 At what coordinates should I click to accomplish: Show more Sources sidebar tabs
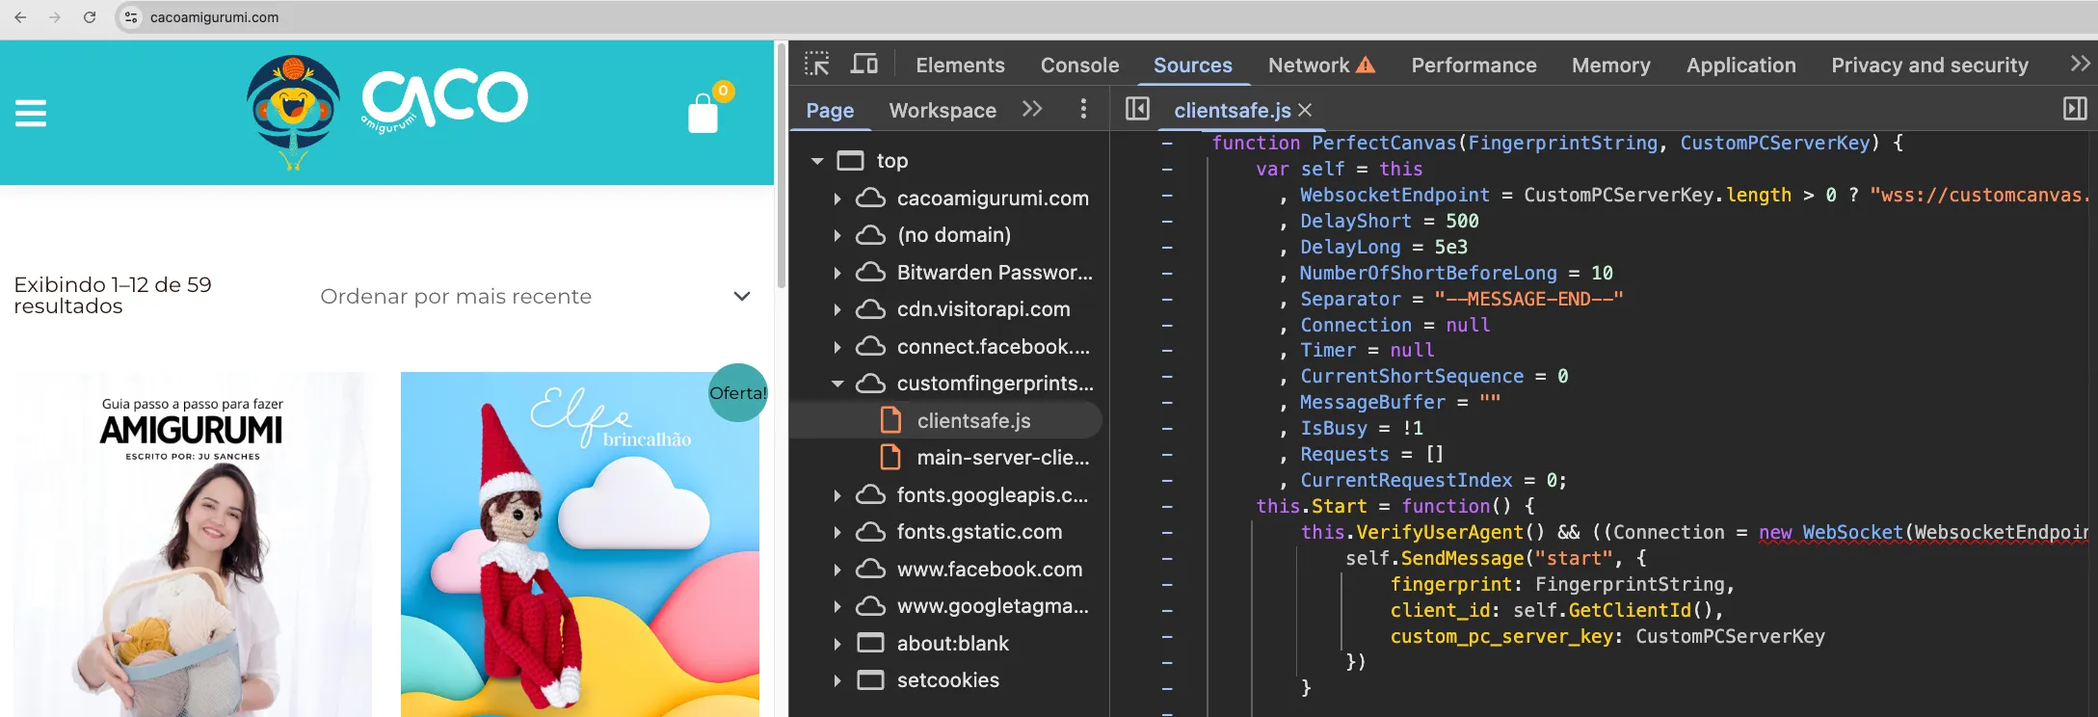(1032, 109)
